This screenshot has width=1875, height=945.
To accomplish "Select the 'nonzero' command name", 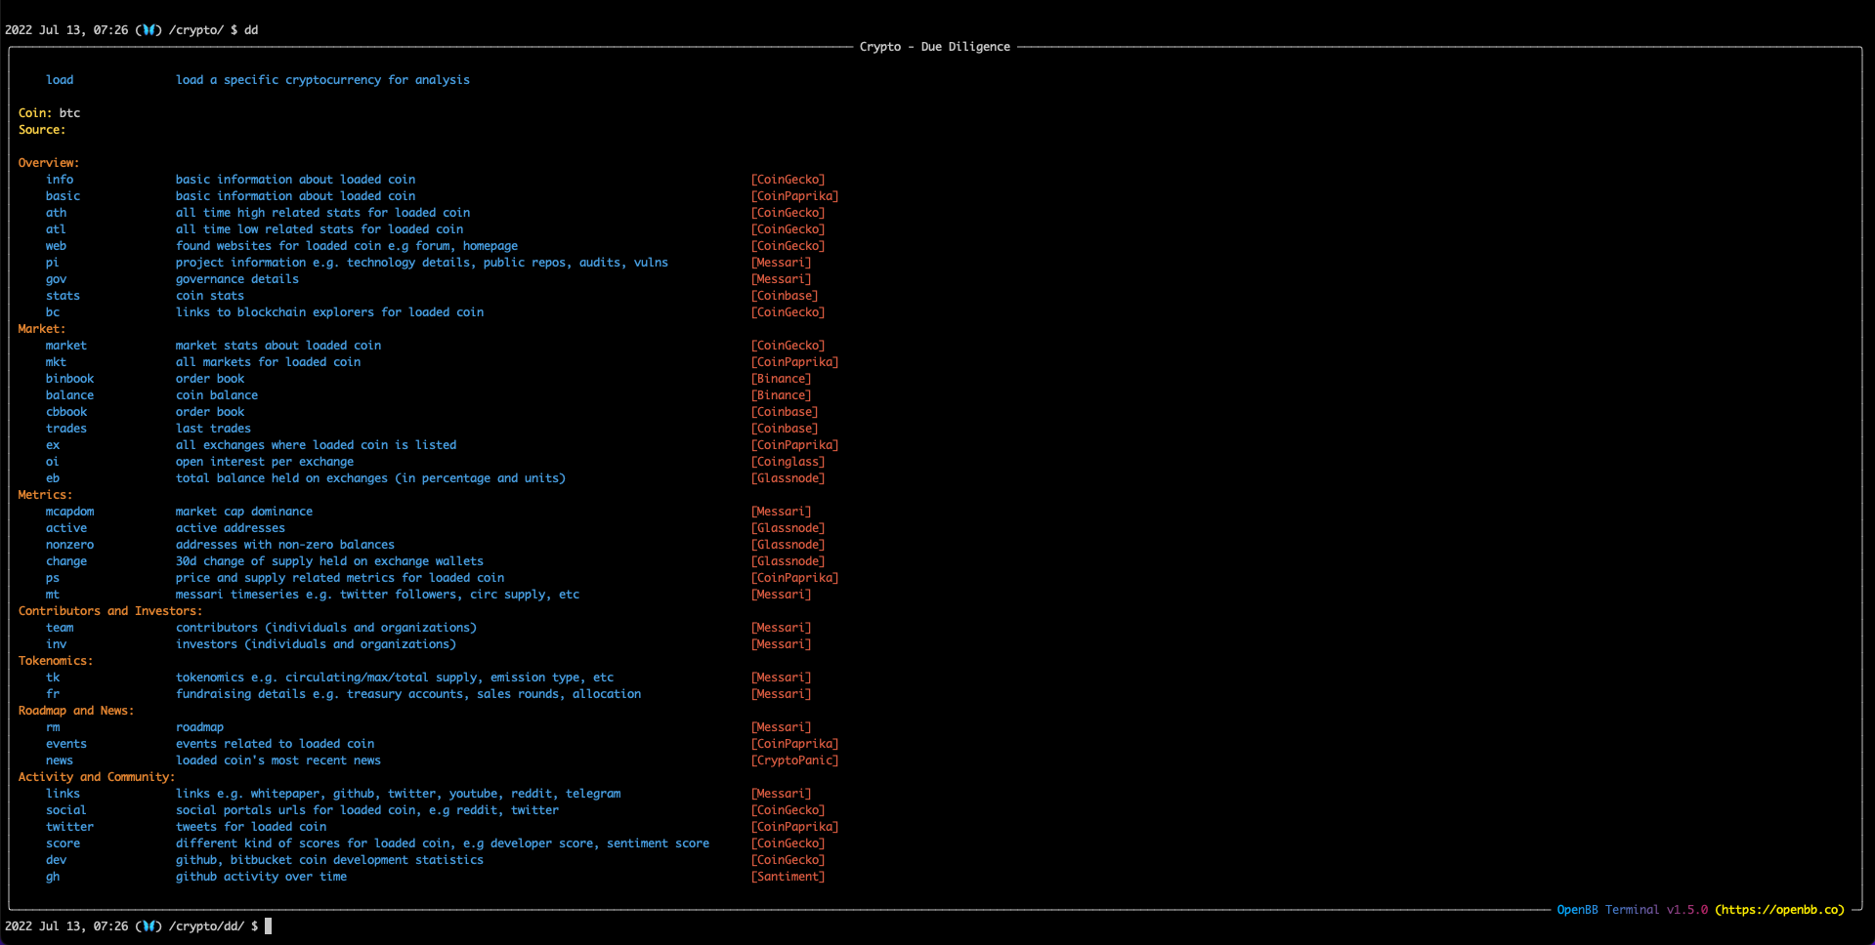I will tap(70, 545).
